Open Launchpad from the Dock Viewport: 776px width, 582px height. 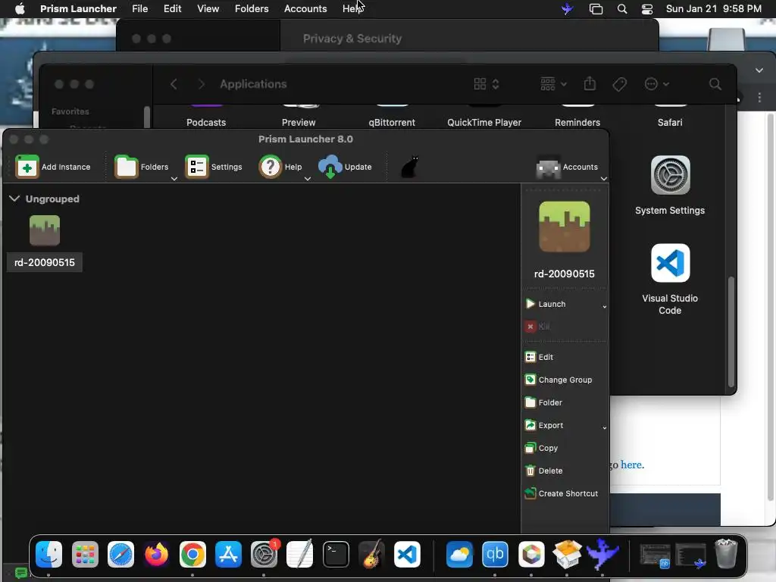point(85,554)
